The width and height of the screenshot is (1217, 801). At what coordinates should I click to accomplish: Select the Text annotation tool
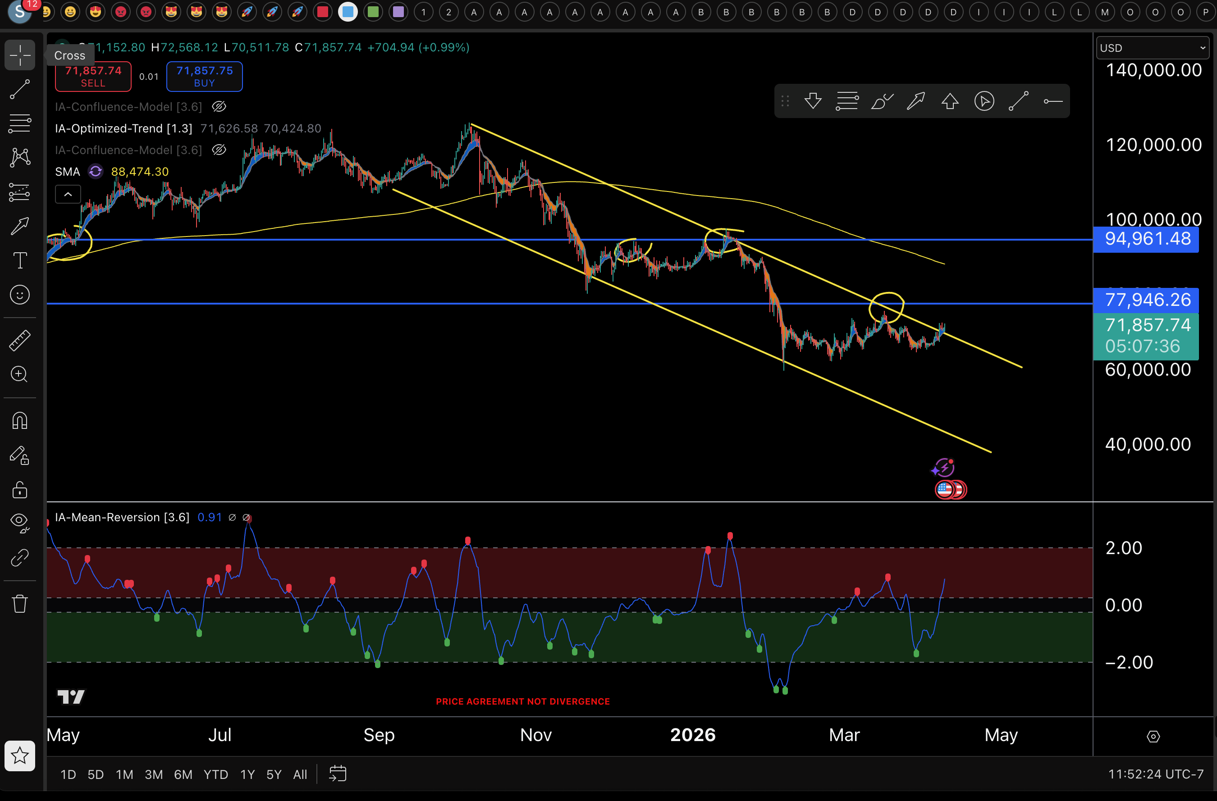point(19,260)
